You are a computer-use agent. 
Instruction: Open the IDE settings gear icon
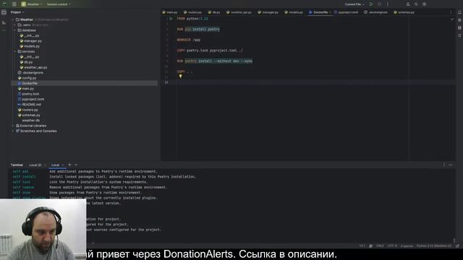tap(425, 4)
